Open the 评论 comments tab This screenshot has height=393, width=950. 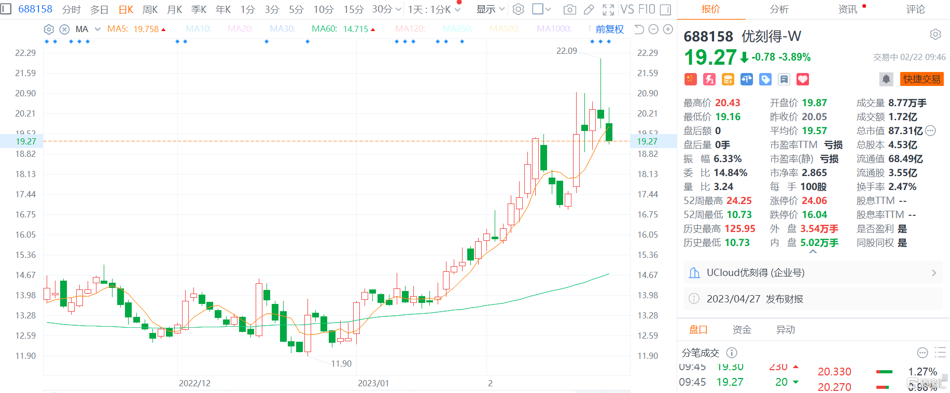(x=916, y=9)
